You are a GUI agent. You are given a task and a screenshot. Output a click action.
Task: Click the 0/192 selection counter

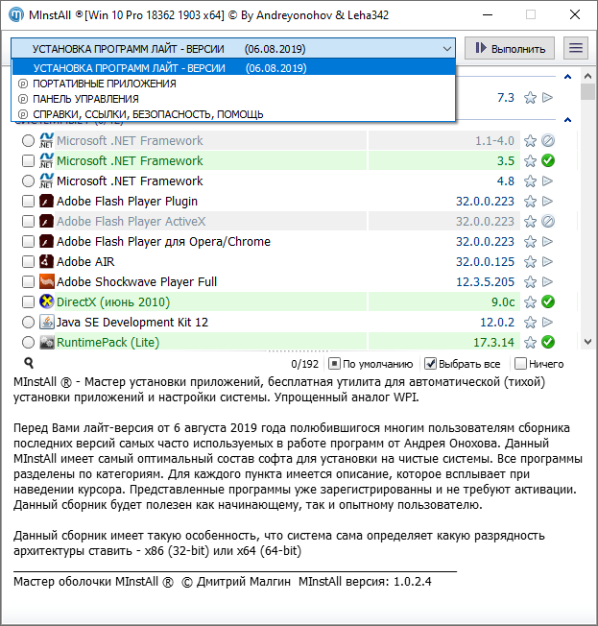[x=304, y=364]
